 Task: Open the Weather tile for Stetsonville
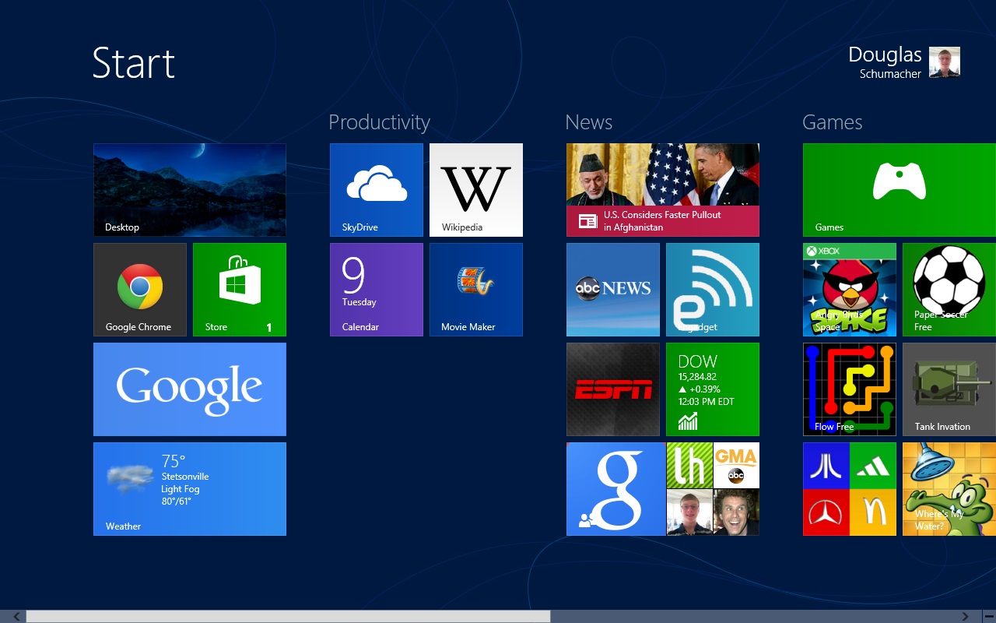click(x=190, y=489)
